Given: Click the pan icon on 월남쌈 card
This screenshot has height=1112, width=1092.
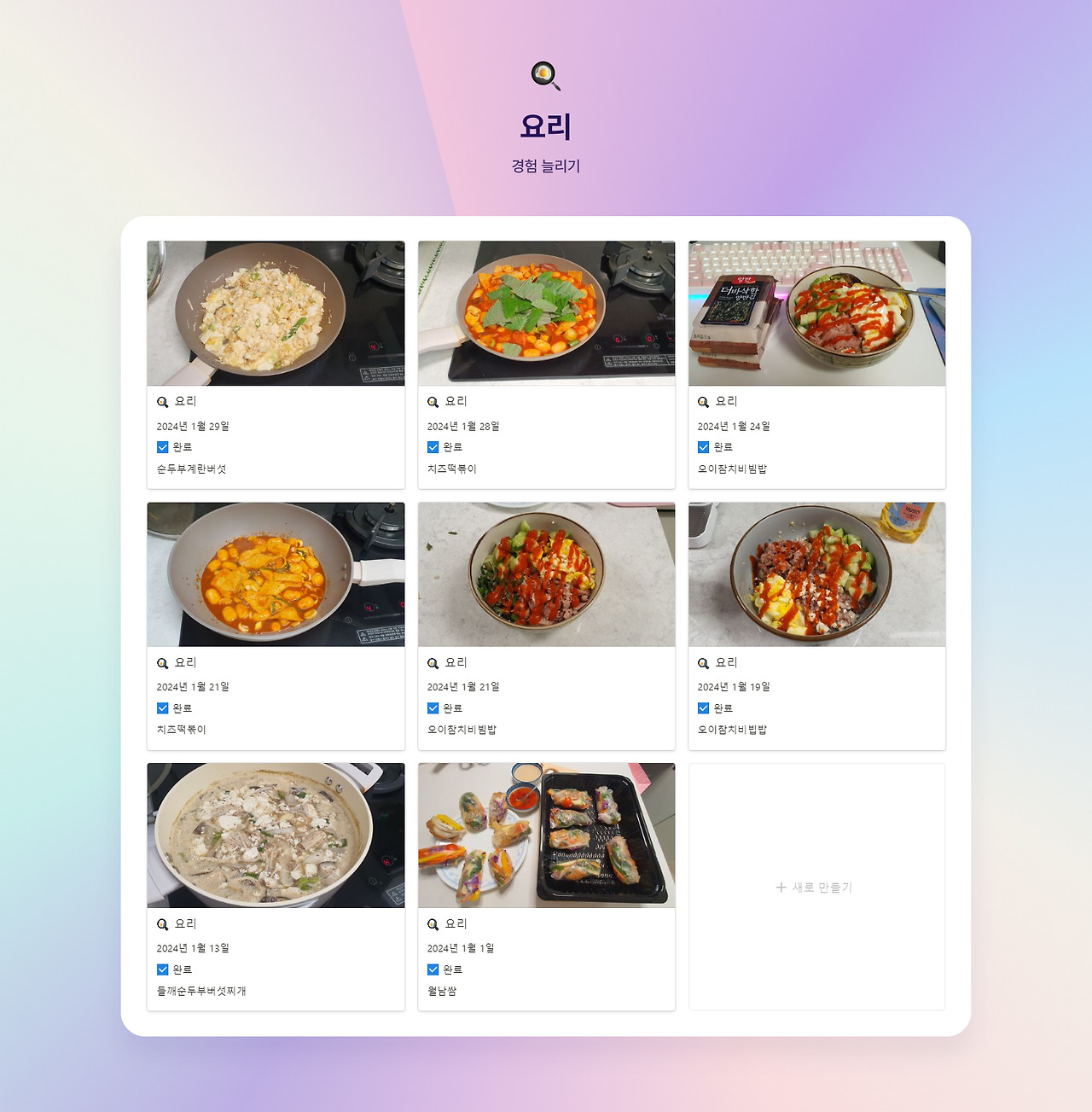Looking at the screenshot, I should point(433,924).
